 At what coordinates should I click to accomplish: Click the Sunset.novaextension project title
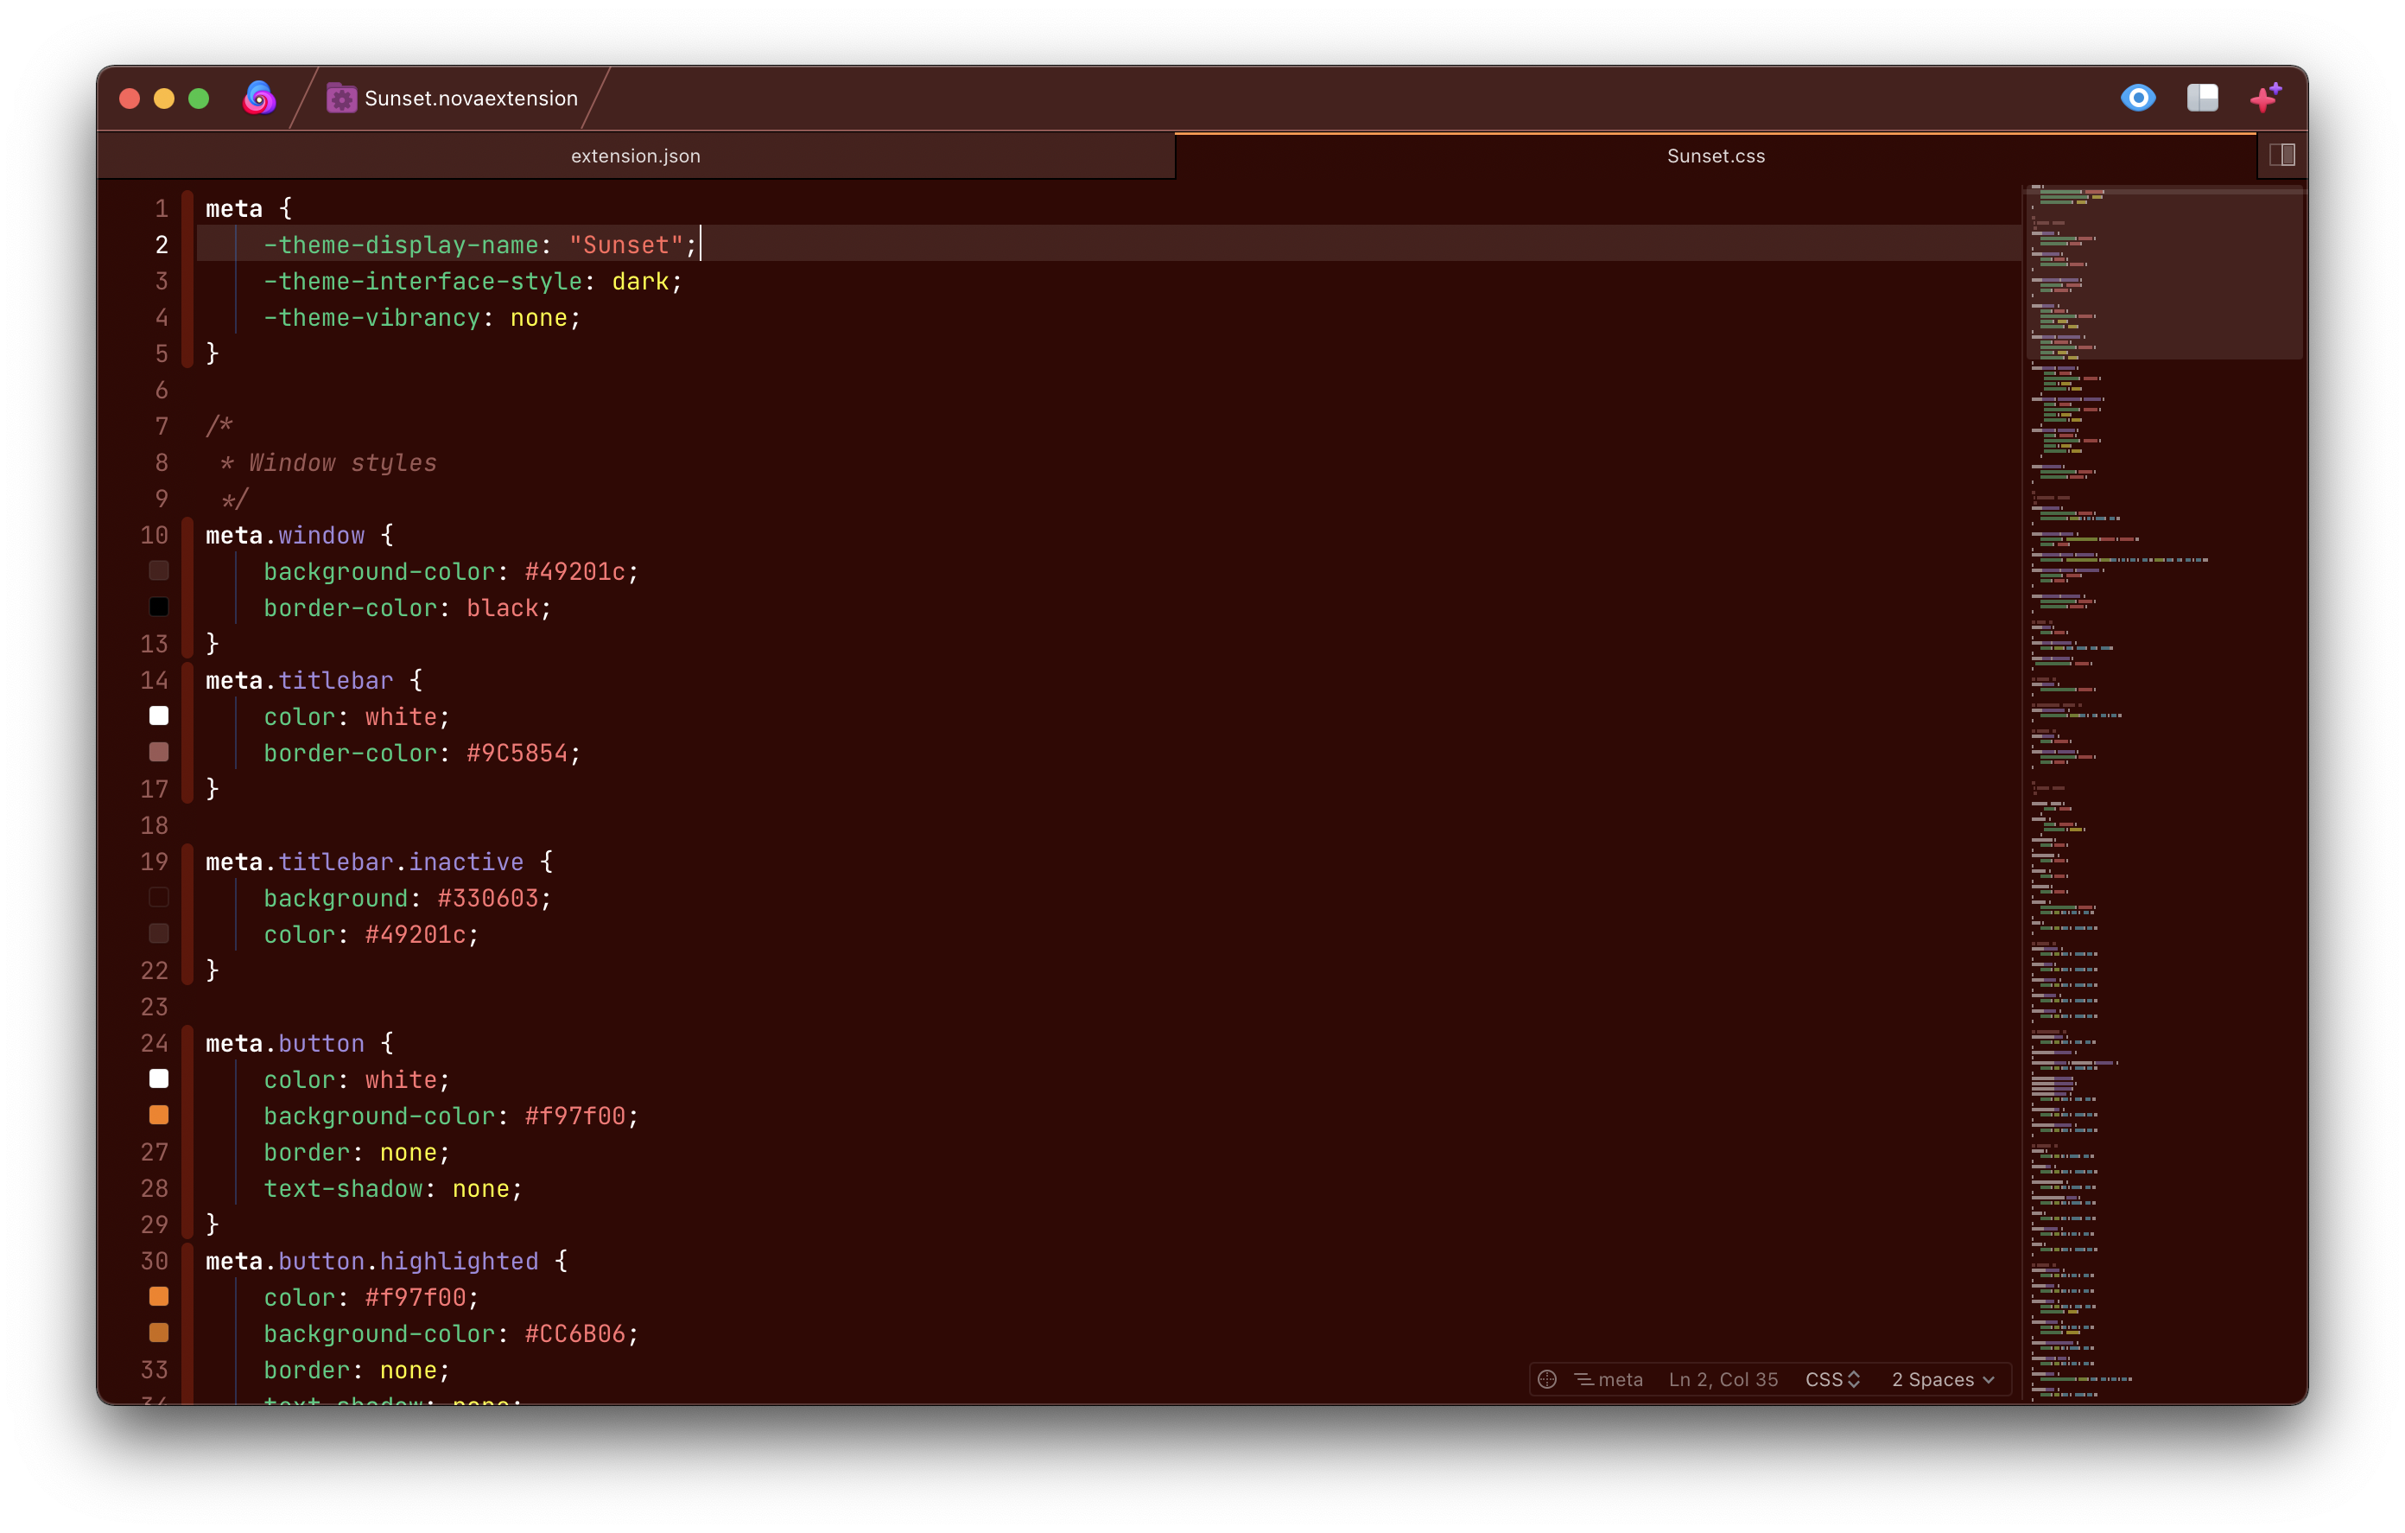[x=472, y=98]
